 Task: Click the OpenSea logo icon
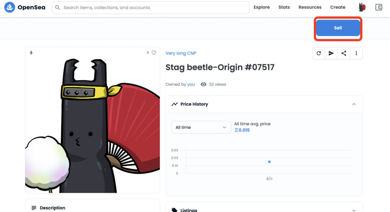[x=10, y=7]
